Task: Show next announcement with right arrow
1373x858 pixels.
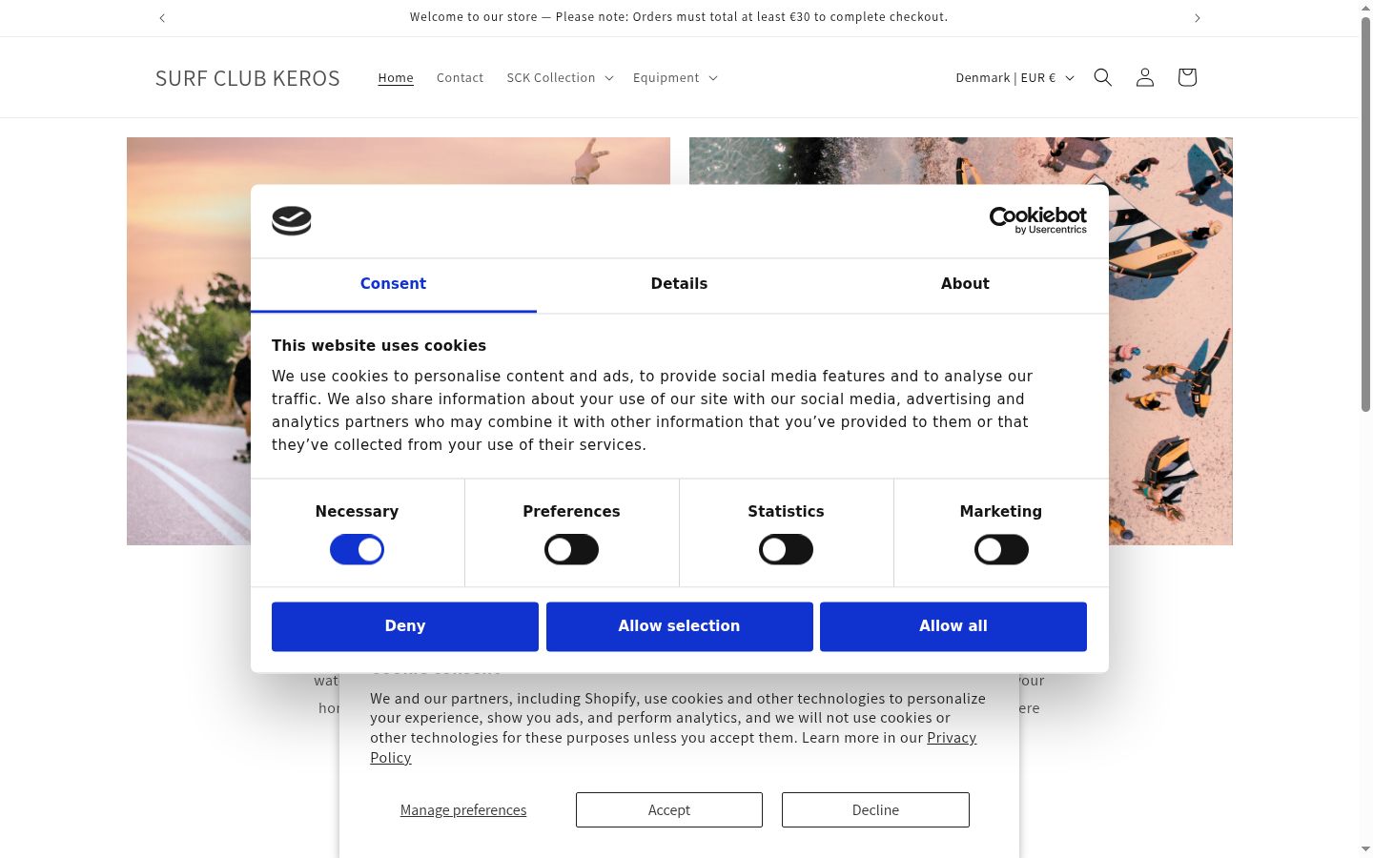Action: (1198, 18)
